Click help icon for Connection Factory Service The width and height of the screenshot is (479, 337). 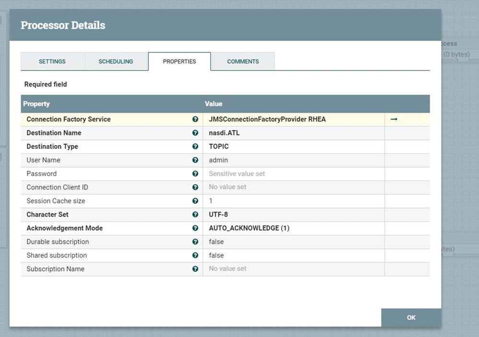(195, 119)
